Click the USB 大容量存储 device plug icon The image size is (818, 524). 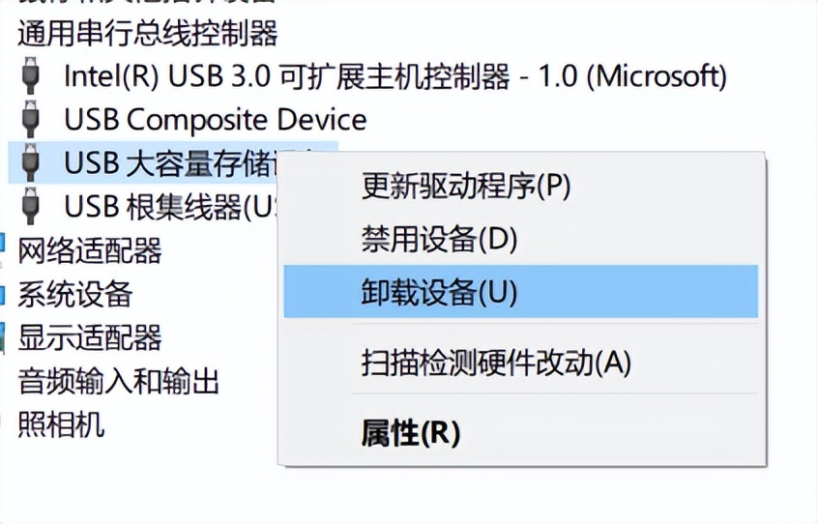pos(31,162)
